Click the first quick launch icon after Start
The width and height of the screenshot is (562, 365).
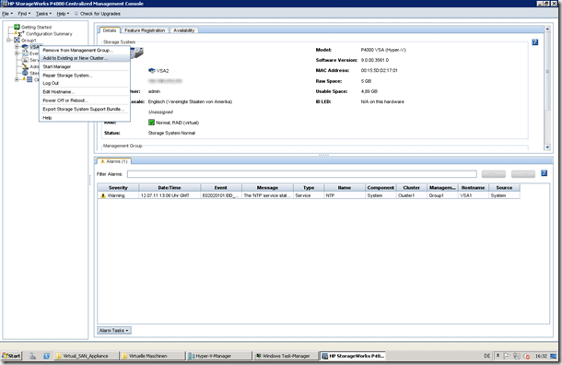pyautogui.click(x=32, y=356)
